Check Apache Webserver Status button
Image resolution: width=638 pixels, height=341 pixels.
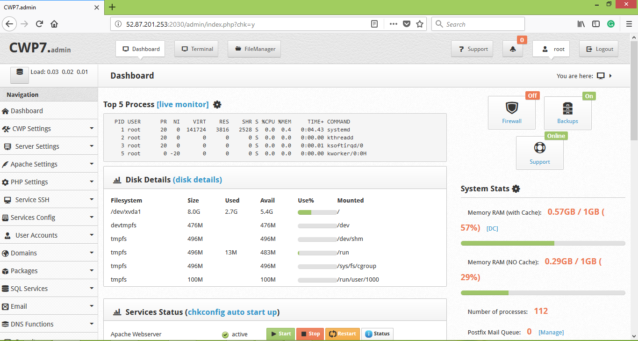coord(377,334)
